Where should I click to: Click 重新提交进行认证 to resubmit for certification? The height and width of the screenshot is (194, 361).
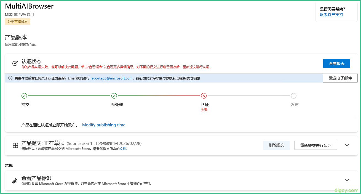coord(315,145)
